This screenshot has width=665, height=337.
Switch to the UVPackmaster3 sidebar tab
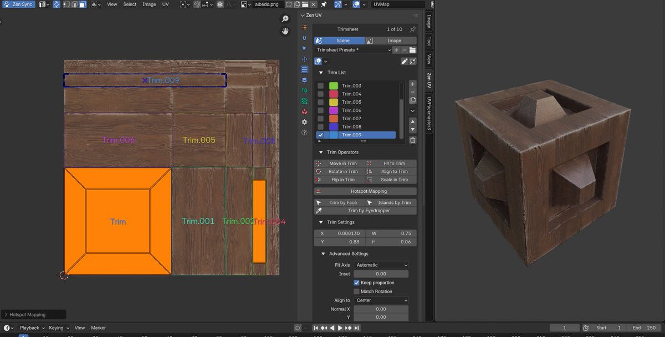[429, 114]
